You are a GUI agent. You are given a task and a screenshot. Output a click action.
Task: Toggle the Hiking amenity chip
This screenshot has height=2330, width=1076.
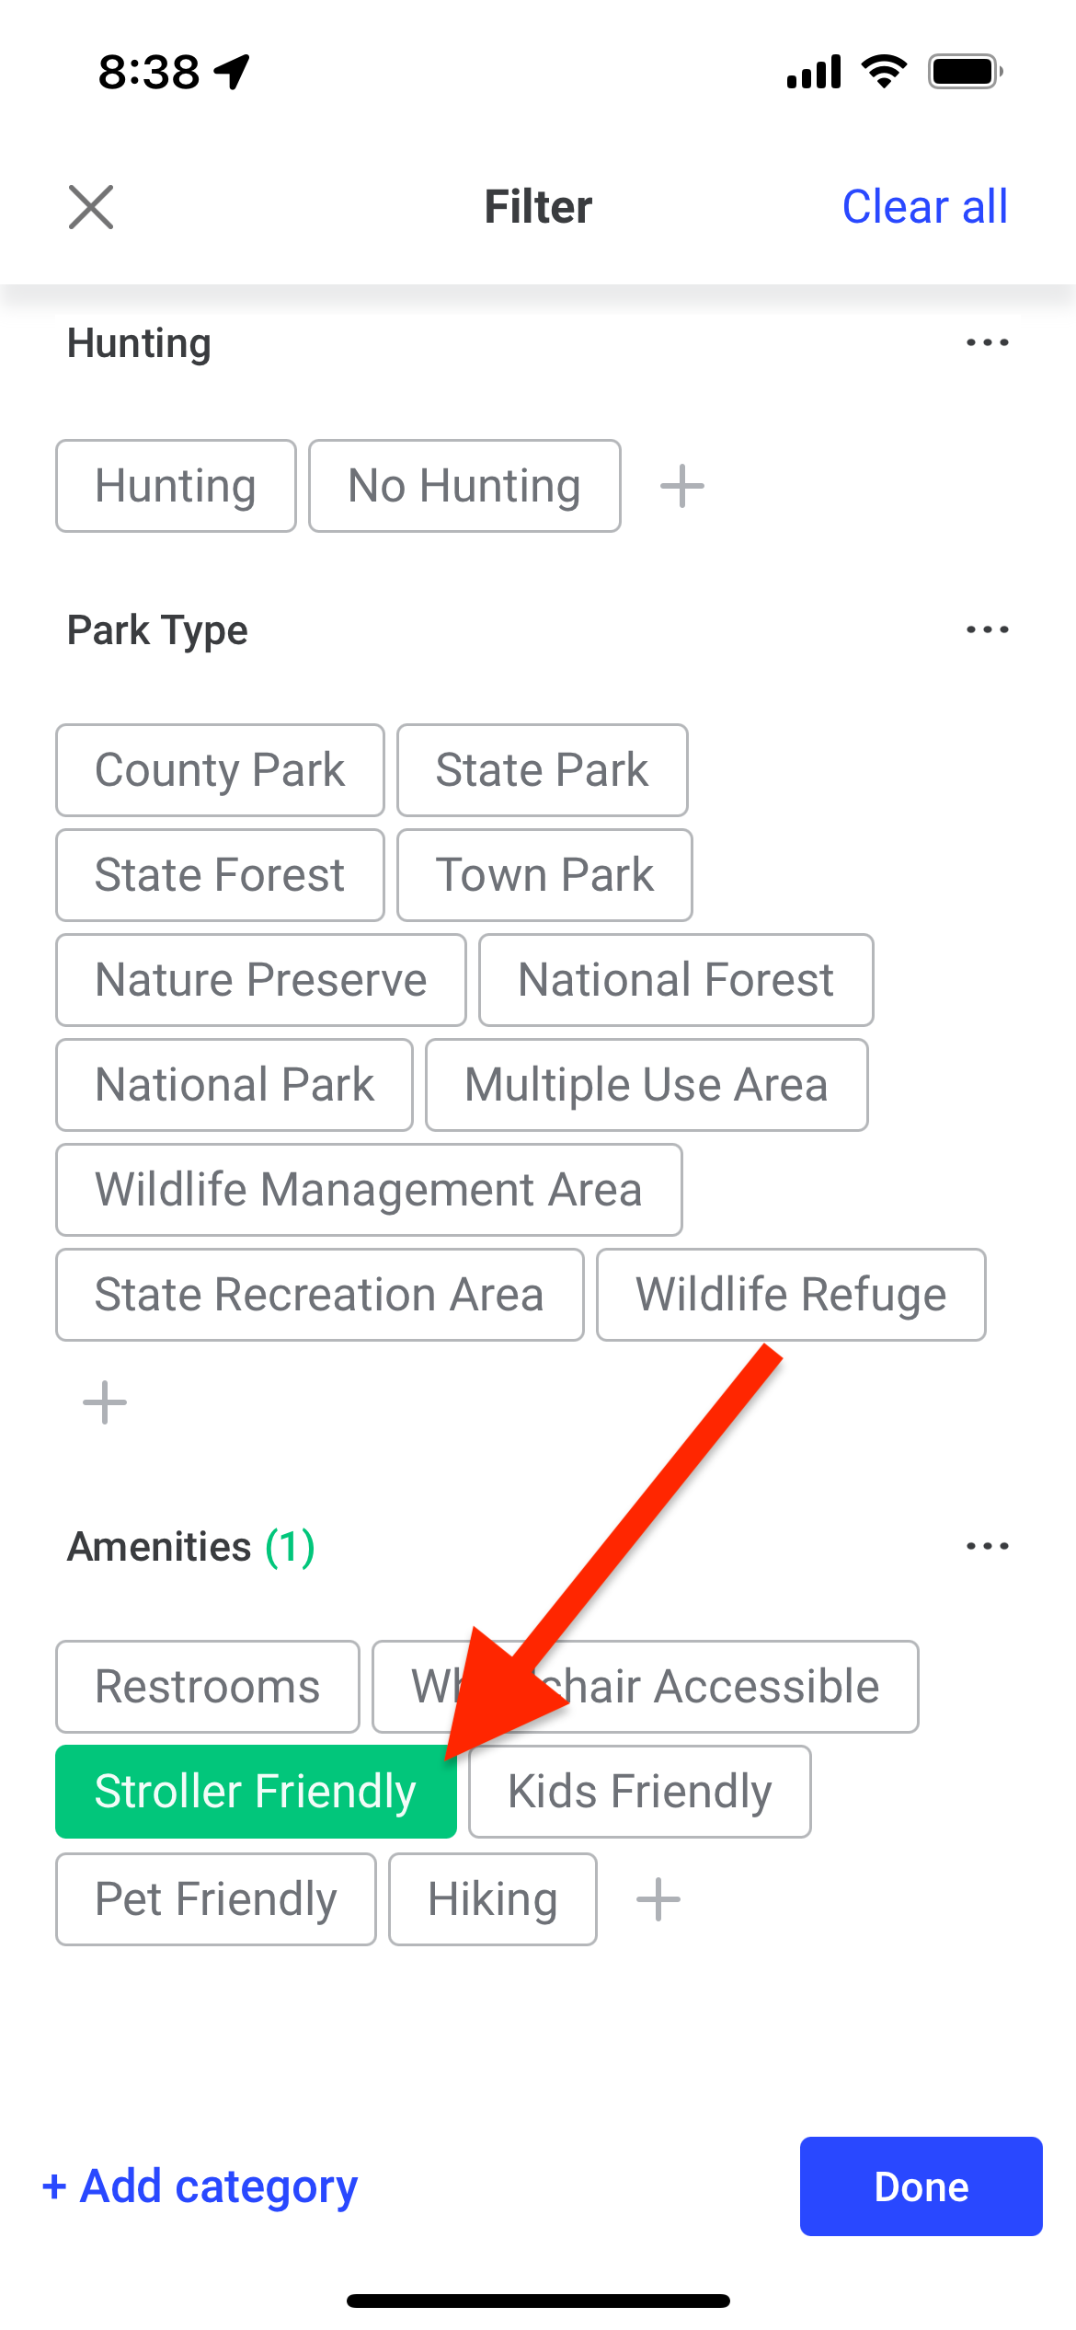pyautogui.click(x=493, y=1899)
